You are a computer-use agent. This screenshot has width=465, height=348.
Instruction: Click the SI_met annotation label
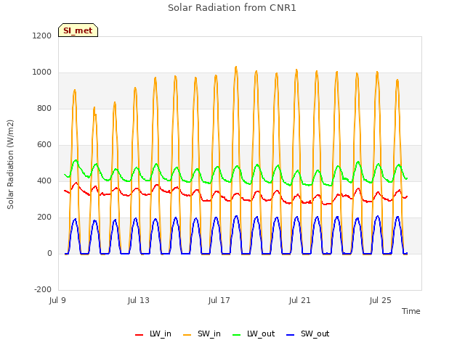[78, 30]
